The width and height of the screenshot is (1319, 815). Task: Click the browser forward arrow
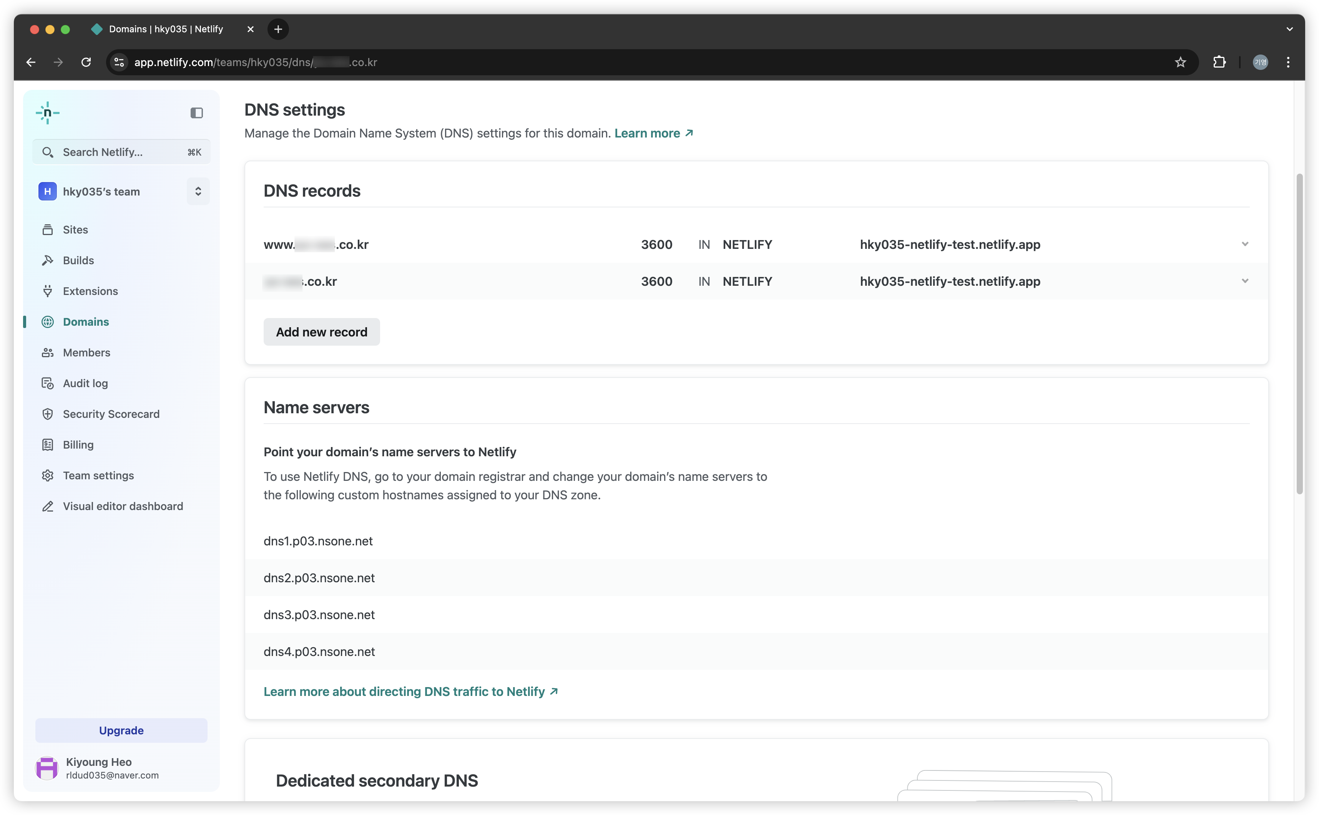tap(58, 62)
